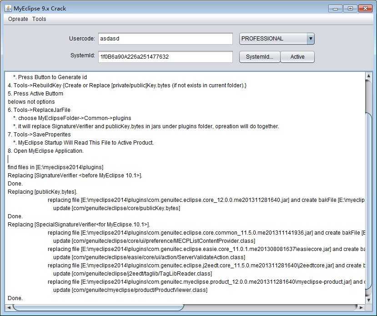Minimize the MyEclipse 9.x Crack window
Viewport: 377px width, 316px height.
[x=336, y=9]
